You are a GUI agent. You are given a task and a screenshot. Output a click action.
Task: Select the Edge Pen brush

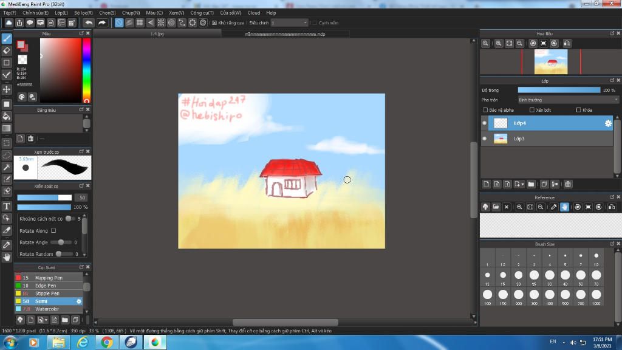coord(49,286)
